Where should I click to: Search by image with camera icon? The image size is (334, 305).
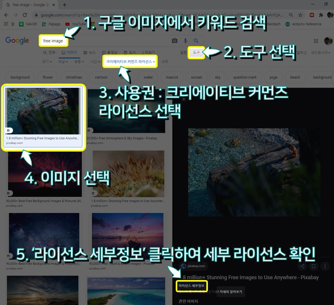coord(175,41)
